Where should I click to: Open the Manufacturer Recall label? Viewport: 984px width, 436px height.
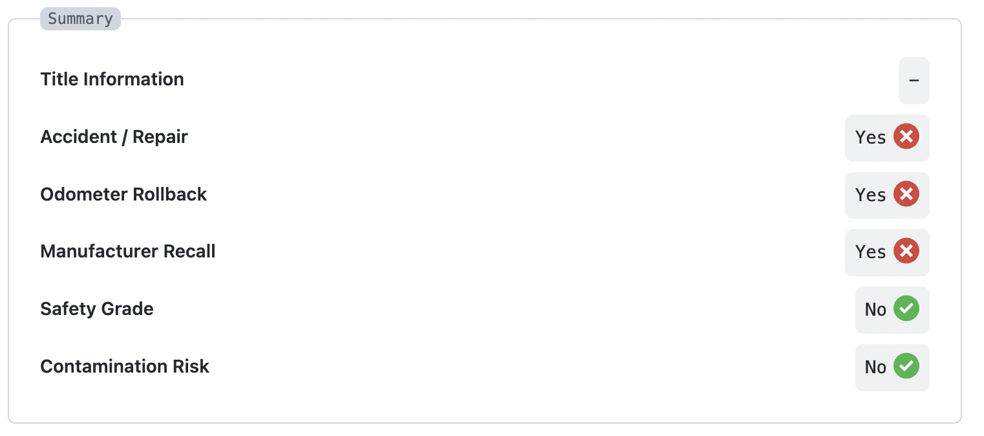tap(127, 252)
